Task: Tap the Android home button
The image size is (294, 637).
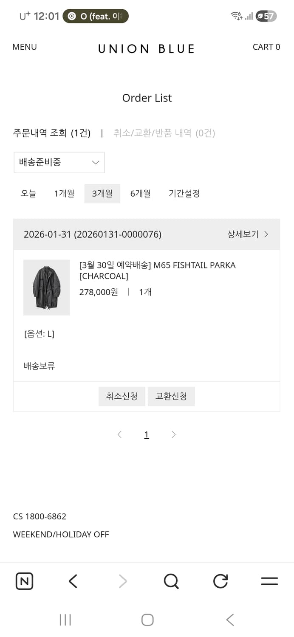Action: coord(147,620)
